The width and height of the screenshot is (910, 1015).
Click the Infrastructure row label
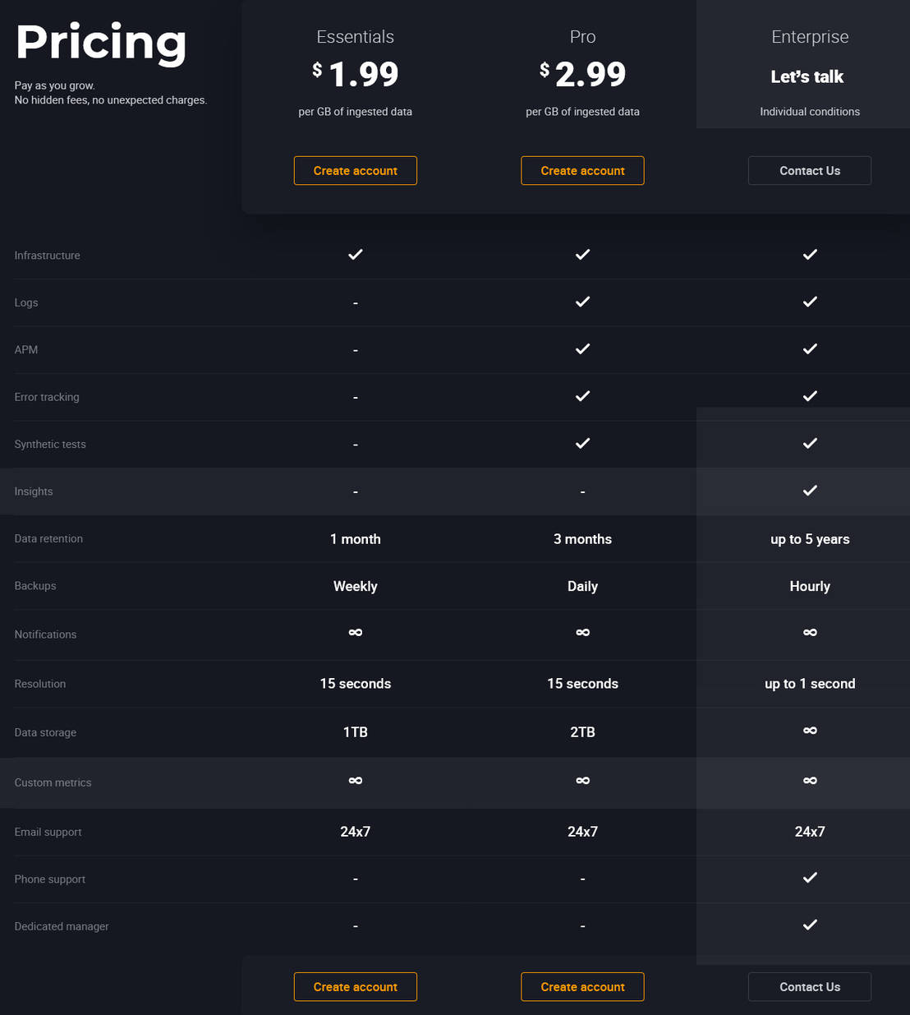click(48, 256)
